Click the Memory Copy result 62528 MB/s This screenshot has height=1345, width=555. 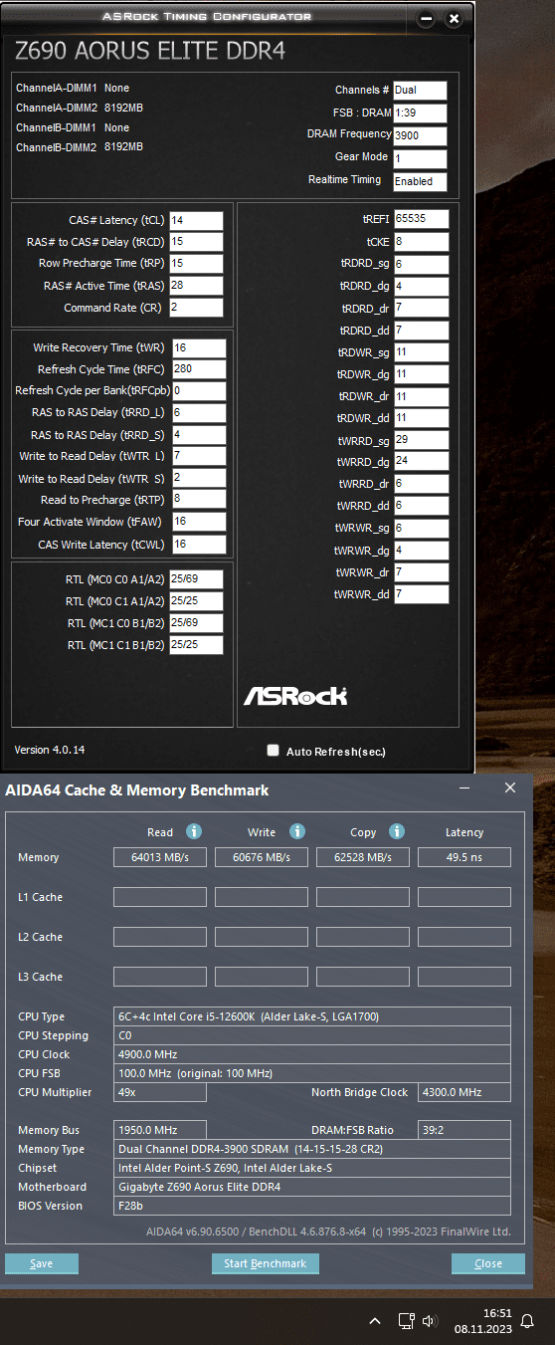click(x=363, y=857)
